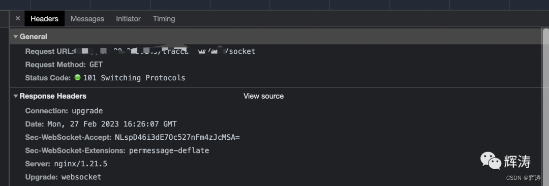Screen dimensions: 549x186
Task: Select the Request URL value ending in /socket
Action: (165, 51)
